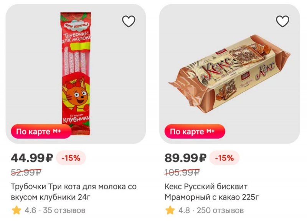This screenshot has height=221, width=307.
Task: Tap the По карте M+ badge on the straws
Action: pyautogui.click(x=41, y=131)
